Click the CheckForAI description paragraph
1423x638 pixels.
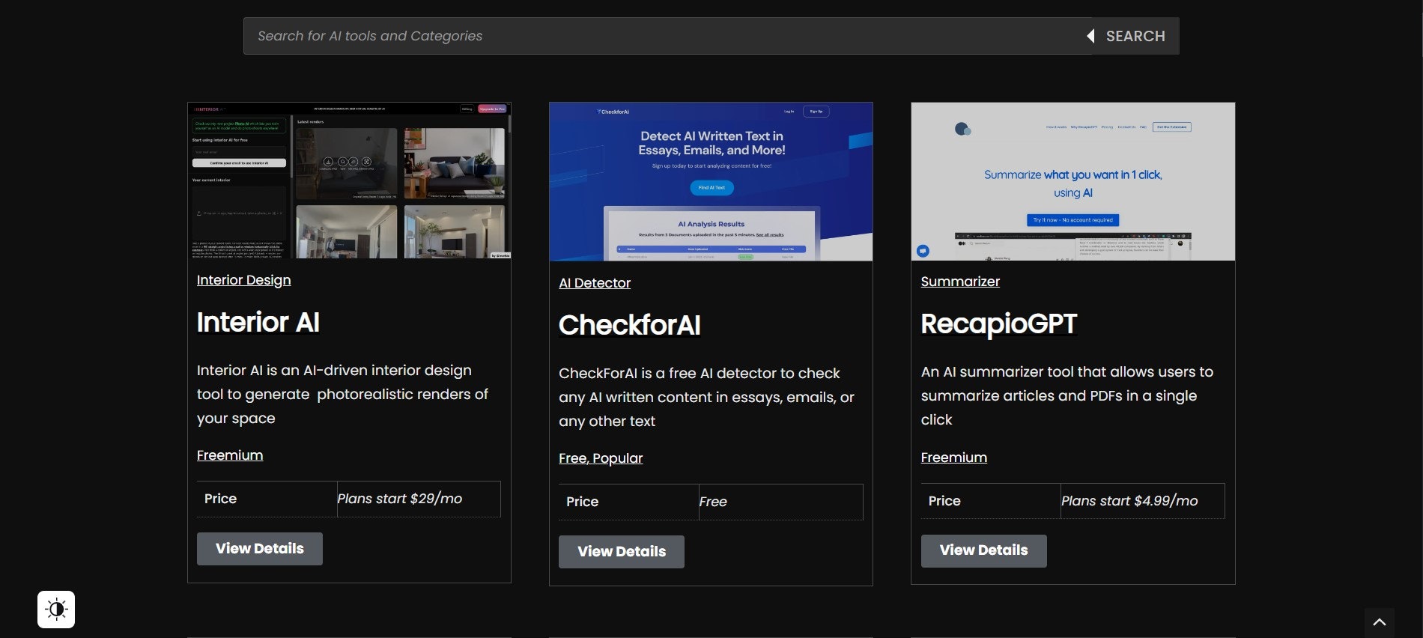(x=707, y=397)
